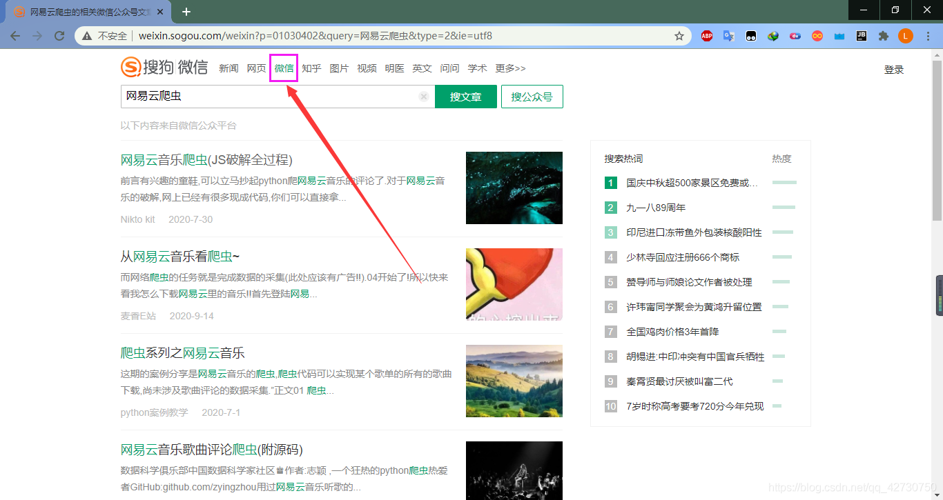Click the Sogou 搜狗微信 logo

click(164, 67)
